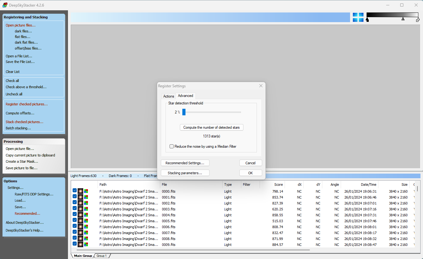
Task: Uncheck the checkbox for 0004.fits
Action: (x=75, y=214)
